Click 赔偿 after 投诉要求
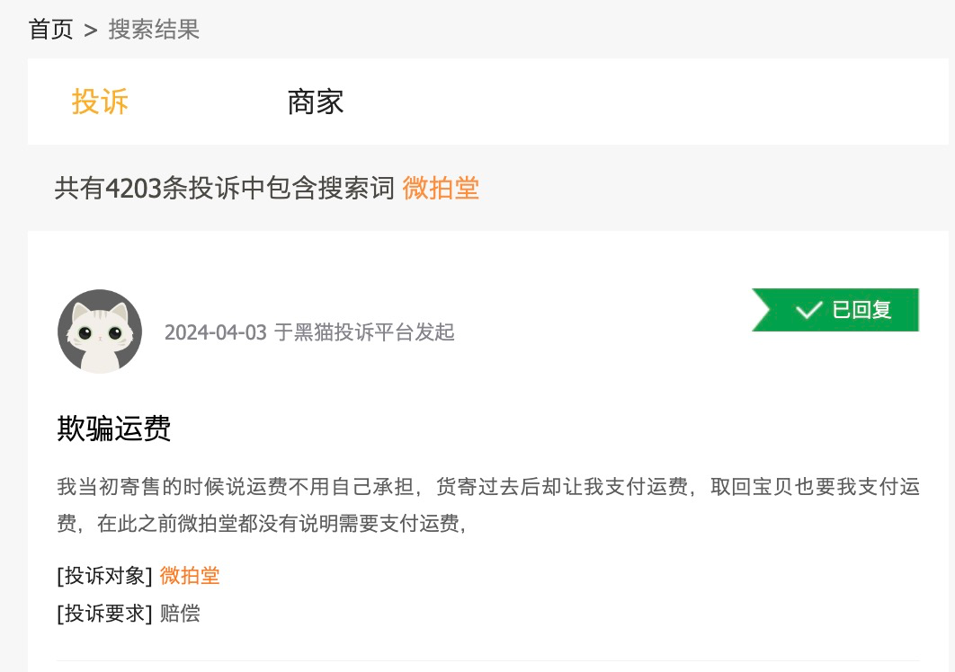 coord(179,614)
